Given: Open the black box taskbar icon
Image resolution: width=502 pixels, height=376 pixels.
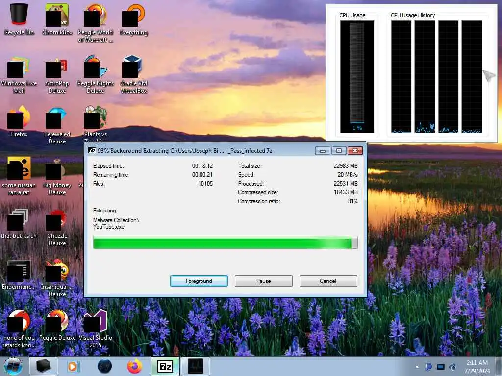Looking at the screenshot, I should point(44,366).
